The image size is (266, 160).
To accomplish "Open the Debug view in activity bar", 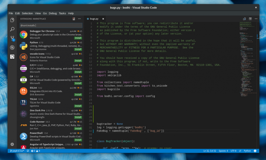I will (x=12, y=48).
